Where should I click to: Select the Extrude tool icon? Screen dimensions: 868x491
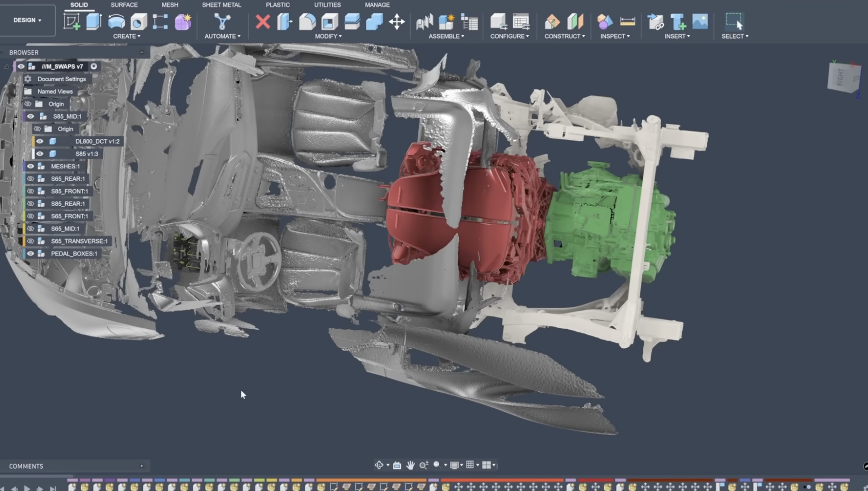(x=94, y=22)
